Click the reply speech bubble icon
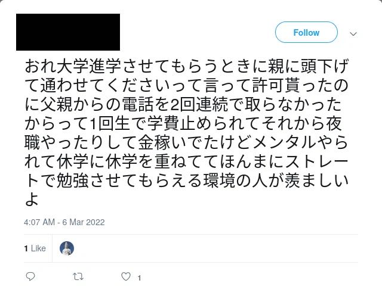The height and width of the screenshot is (299, 382). tap(31, 277)
